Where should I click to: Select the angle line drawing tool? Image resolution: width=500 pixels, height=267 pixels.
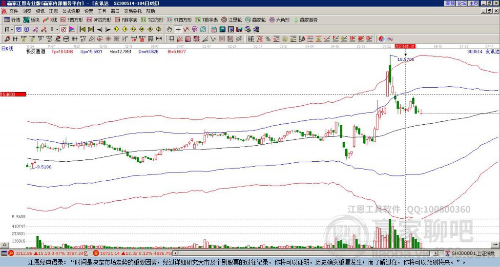pyautogui.click(x=206, y=39)
